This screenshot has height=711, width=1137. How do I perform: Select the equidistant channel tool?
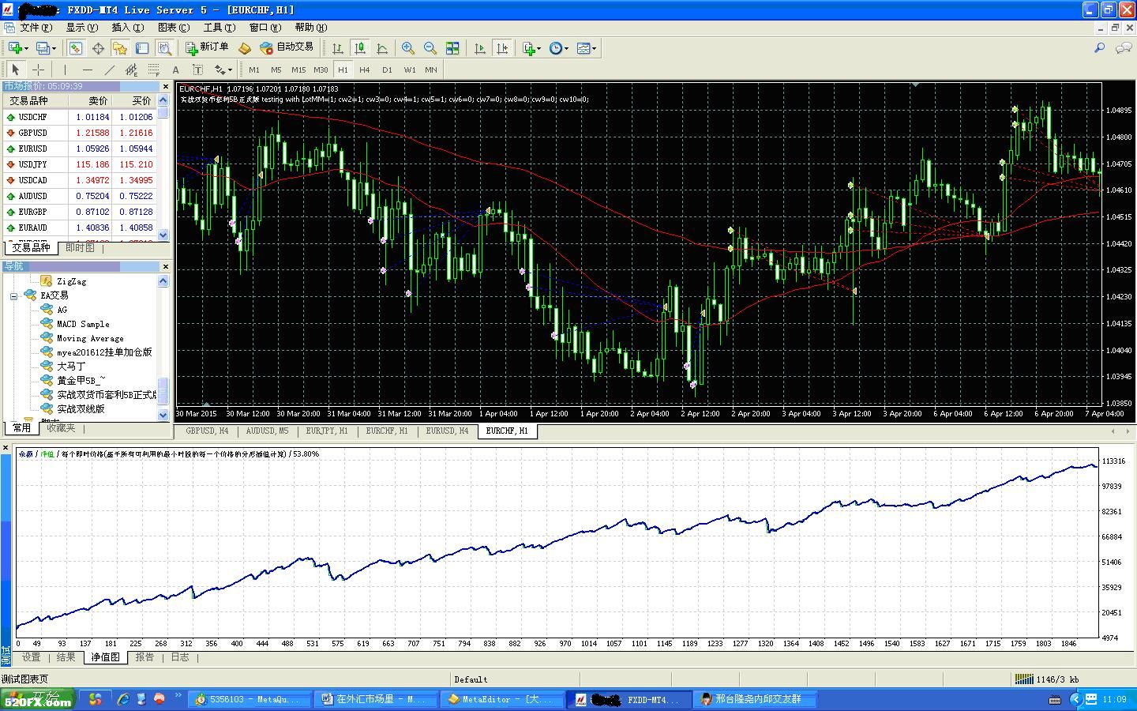point(131,70)
